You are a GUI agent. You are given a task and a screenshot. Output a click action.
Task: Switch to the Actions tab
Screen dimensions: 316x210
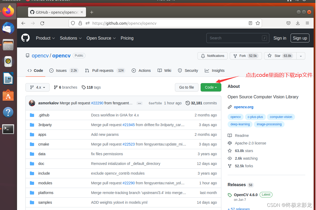tap(141, 71)
